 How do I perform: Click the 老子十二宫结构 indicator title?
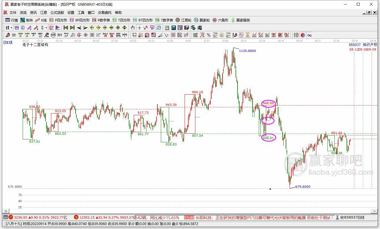pyautogui.click(x=35, y=45)
